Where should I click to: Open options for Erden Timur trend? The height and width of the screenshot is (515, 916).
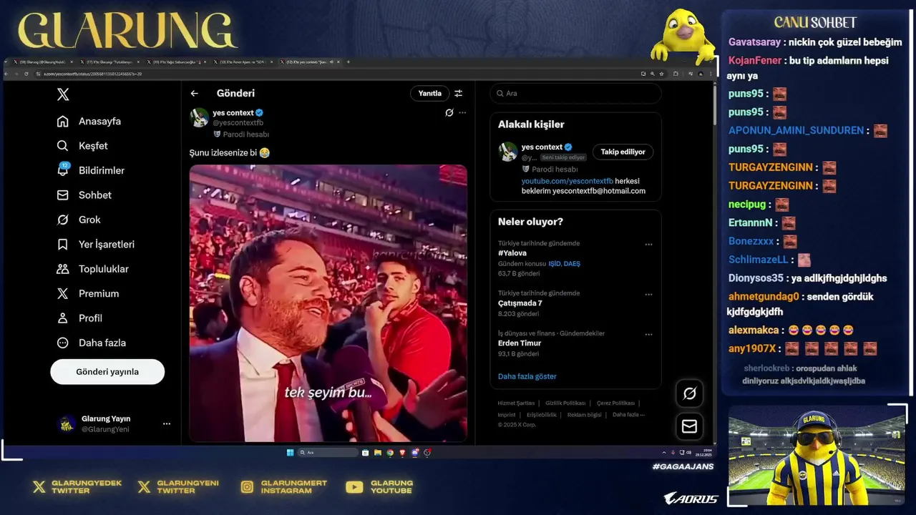(x=648, y=334)
